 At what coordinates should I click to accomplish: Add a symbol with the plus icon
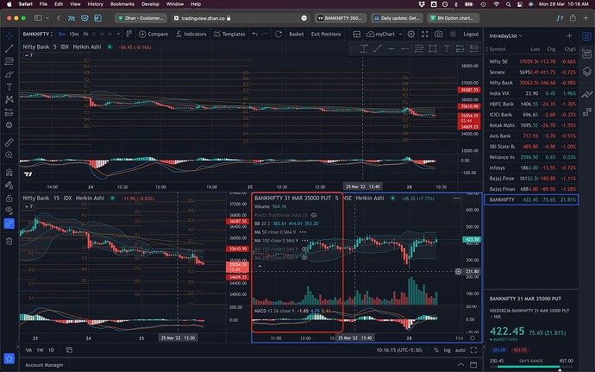[x=569, y=35]
